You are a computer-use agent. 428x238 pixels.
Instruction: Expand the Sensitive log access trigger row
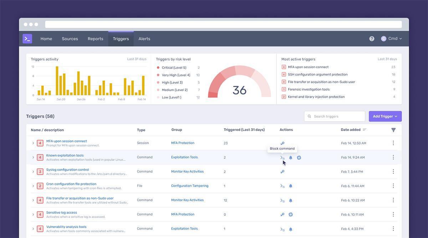pos(33,214)
